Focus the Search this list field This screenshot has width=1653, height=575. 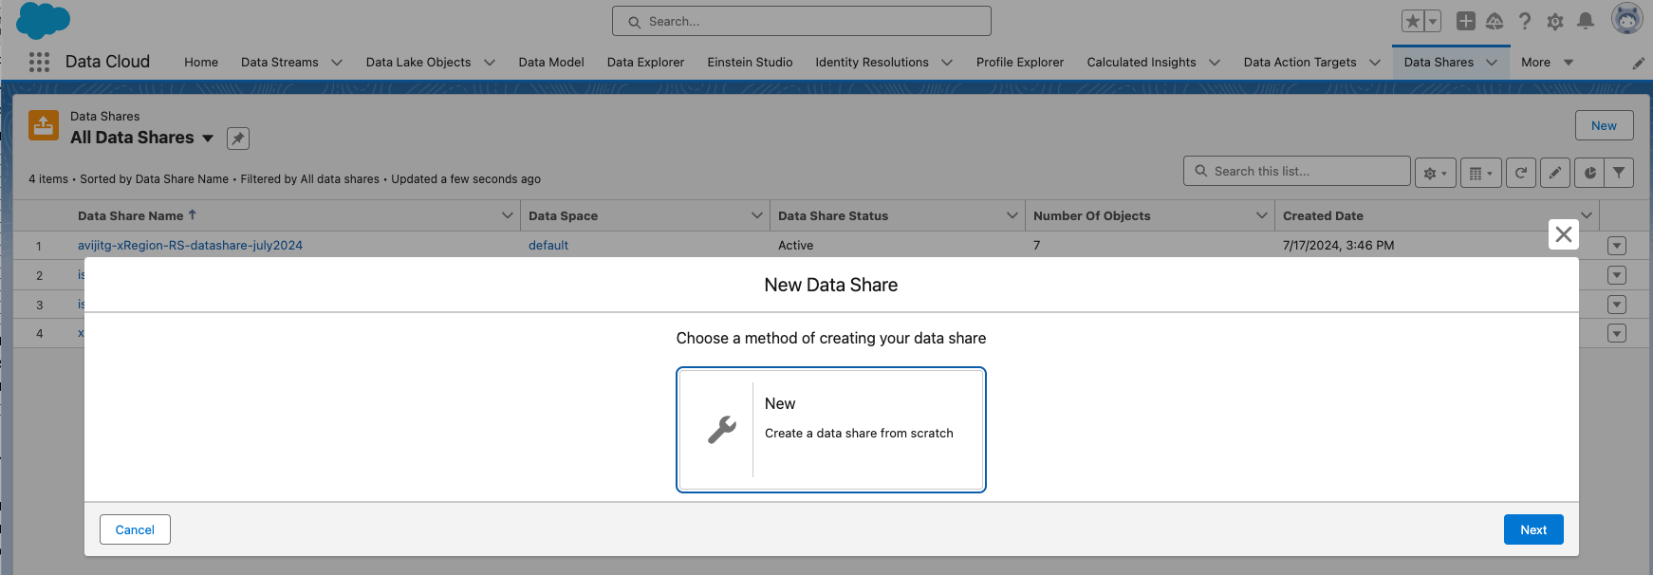(x=1296, y=171)
